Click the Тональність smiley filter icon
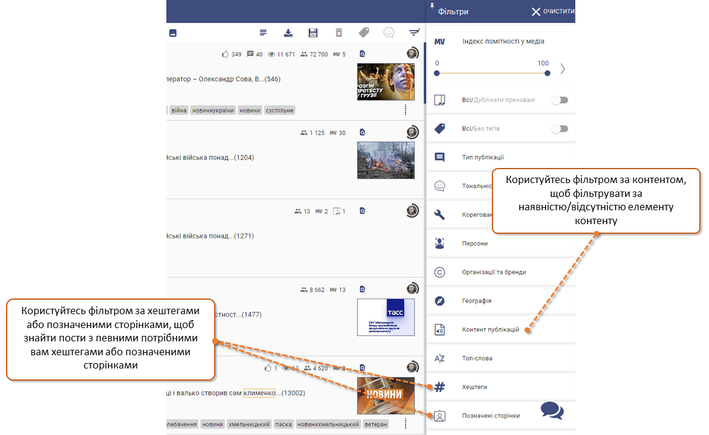Screen dimensions: 709x435 pyautogui.click(x=440, y=186)
